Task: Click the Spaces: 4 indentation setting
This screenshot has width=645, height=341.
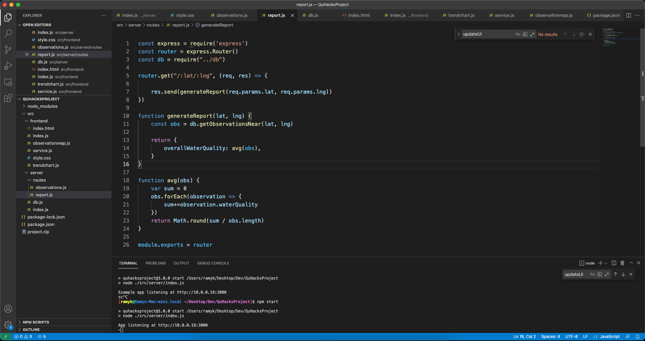Action: pyautogui.click(x=550, y=337)
